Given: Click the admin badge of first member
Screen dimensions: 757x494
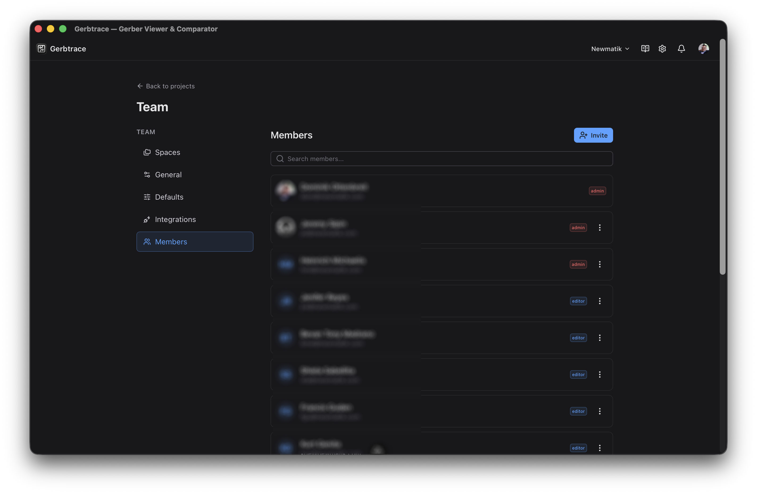Looking at the screenshot, I should [597, 191].
